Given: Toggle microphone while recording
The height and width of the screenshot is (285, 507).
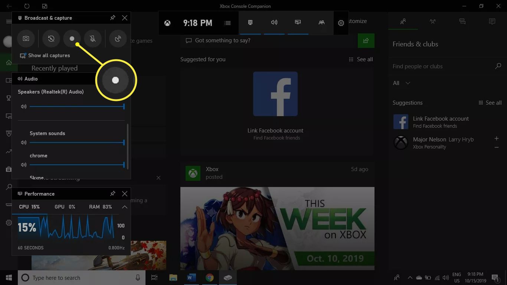Looking at the screenshot, I should pyautogui.click(x=93, y=39).
